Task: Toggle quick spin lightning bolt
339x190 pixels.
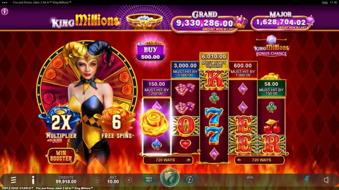Action: tap(307, 179)
